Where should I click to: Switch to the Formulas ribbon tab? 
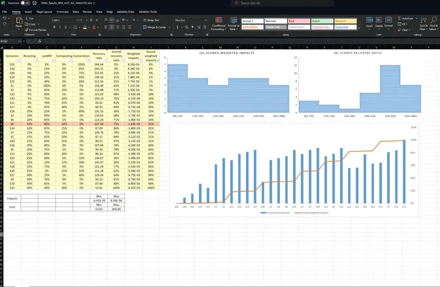point(62,12)
